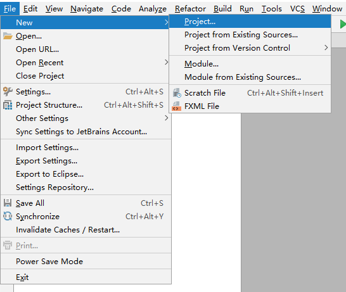Open the Tools menu

272,9
